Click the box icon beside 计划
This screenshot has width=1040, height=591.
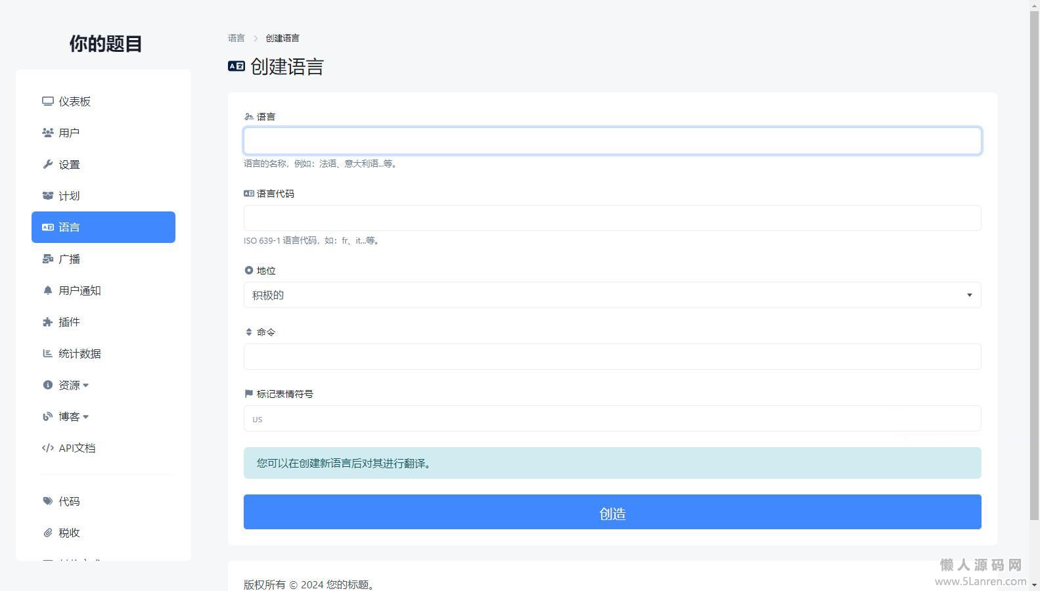point(47,196)
